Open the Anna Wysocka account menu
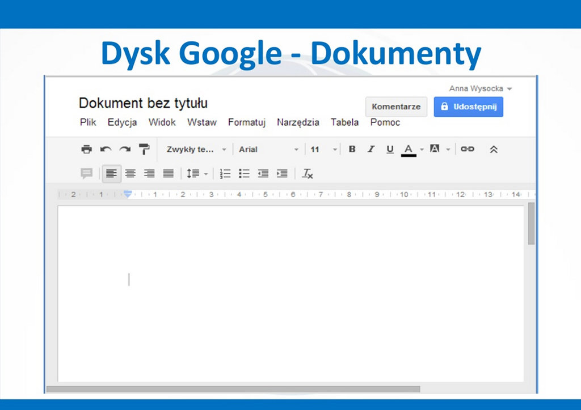The image size is (581, 410). coord(481,89)
